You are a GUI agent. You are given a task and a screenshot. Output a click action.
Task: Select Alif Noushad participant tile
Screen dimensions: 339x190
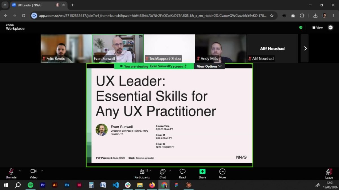click(x=272, y=48)
